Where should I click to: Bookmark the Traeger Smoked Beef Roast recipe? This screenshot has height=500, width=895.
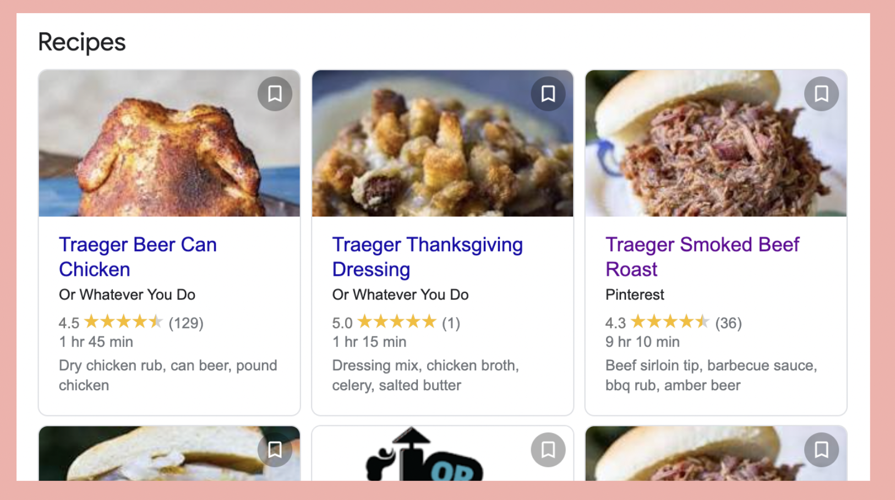point(821,94)
